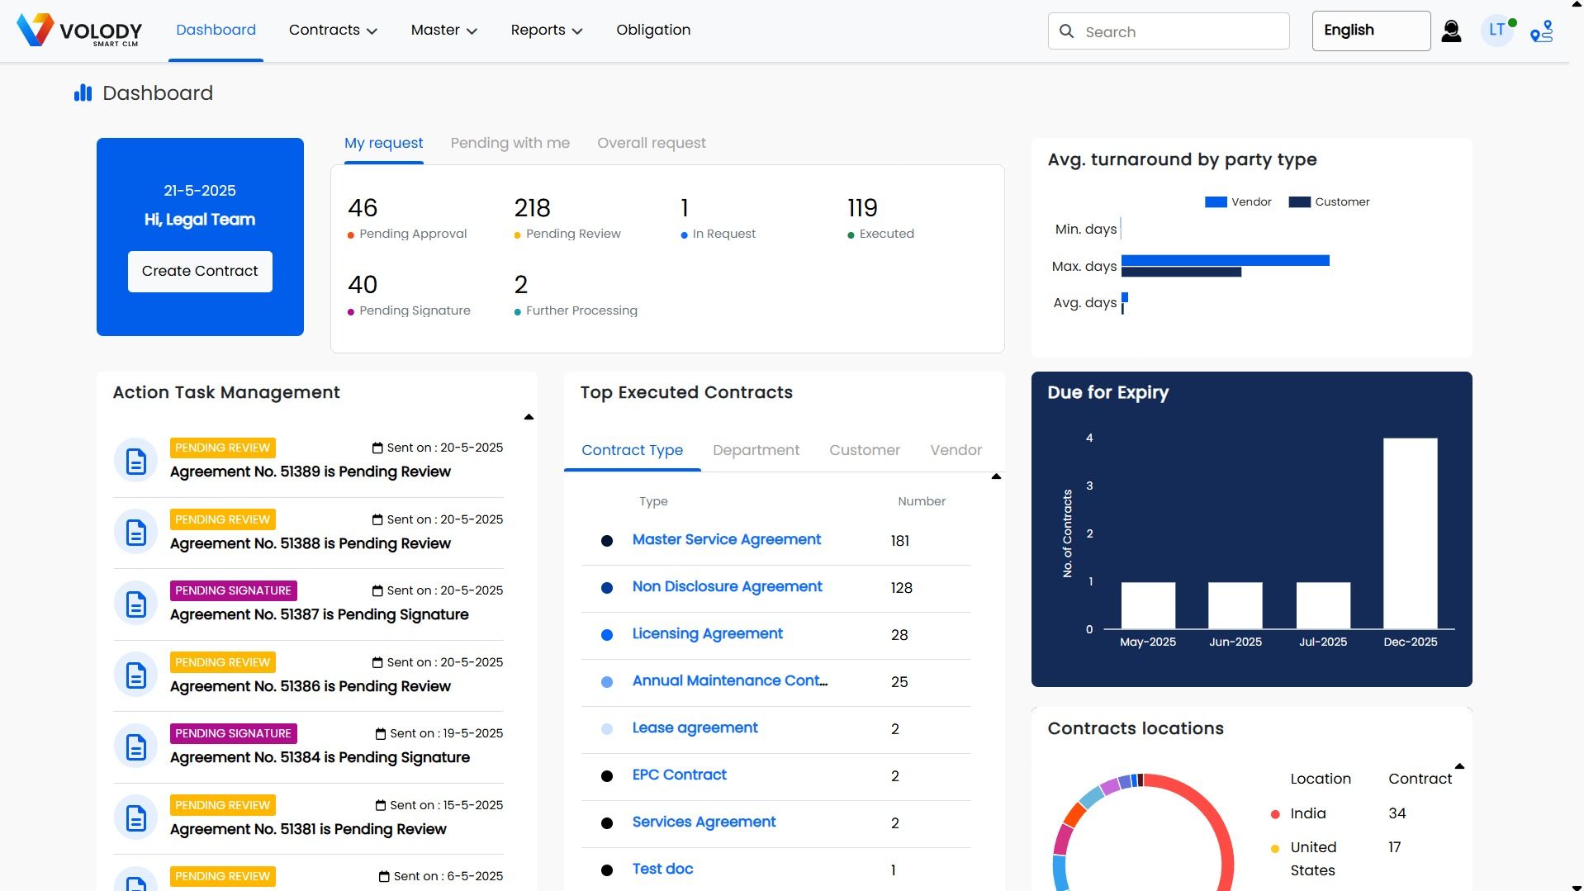Click the Jun-2025 expiry bar
This screenshot has height=891, width=1584.
click(1235, 606)
